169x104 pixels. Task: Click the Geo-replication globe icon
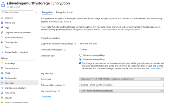point(2,68)
